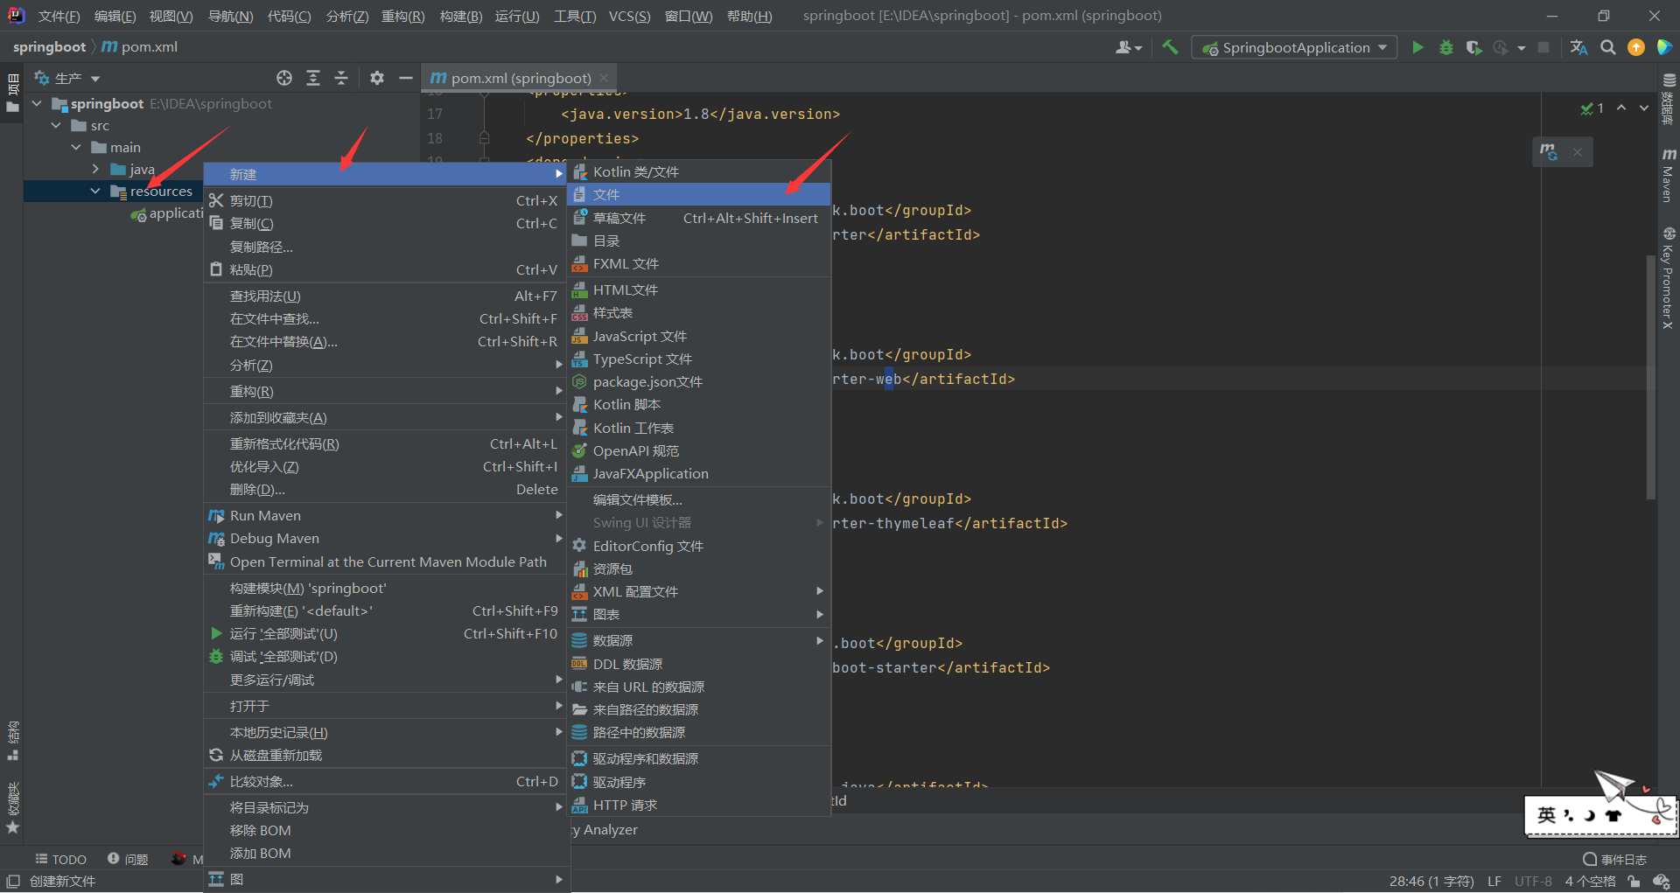Click the line separator LF in status bar
1680x893 pixels.
1494,881
